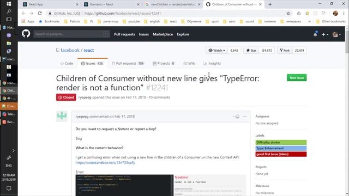
Task: Go to Explore
Action: (x=183, y=34)
